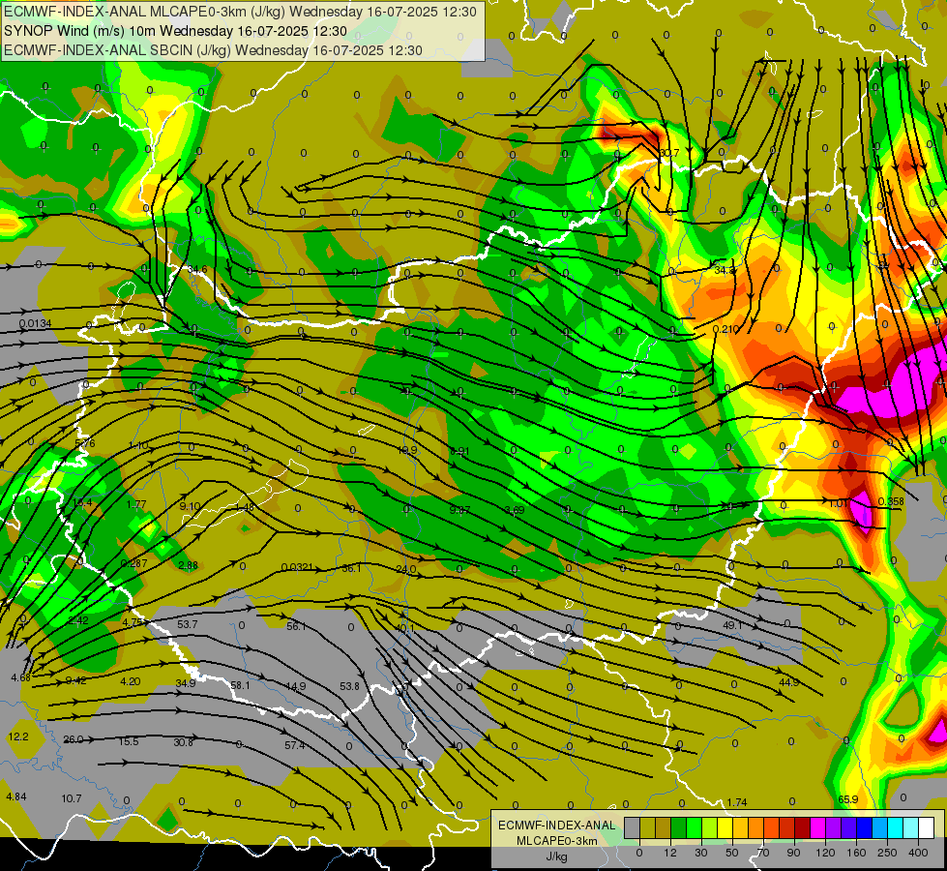
Task: Click the pure blue legend swatch
Action: (864, 828)
